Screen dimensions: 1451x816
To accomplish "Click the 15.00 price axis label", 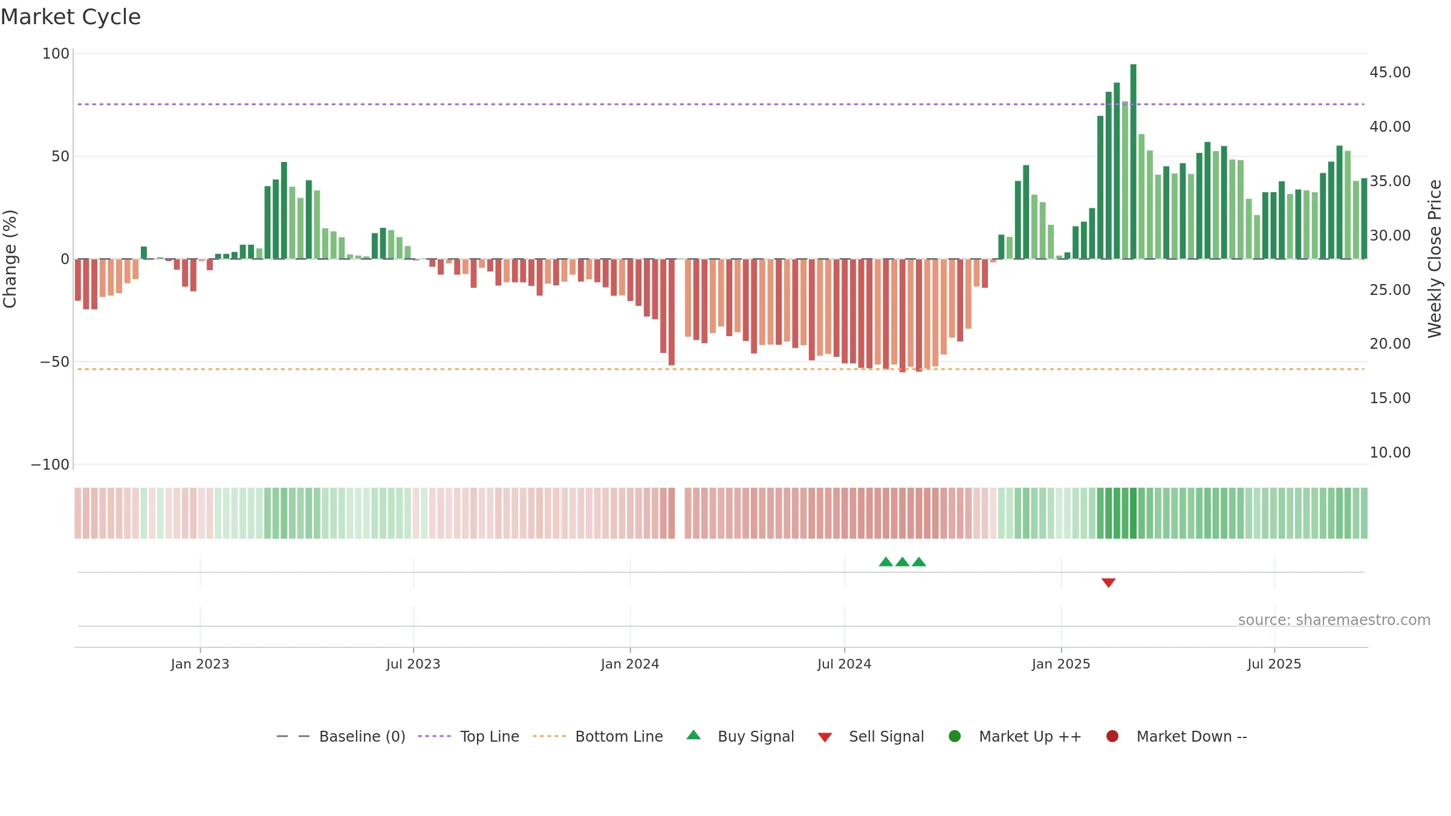I will pyautogui.click(x=1390, y=398).
